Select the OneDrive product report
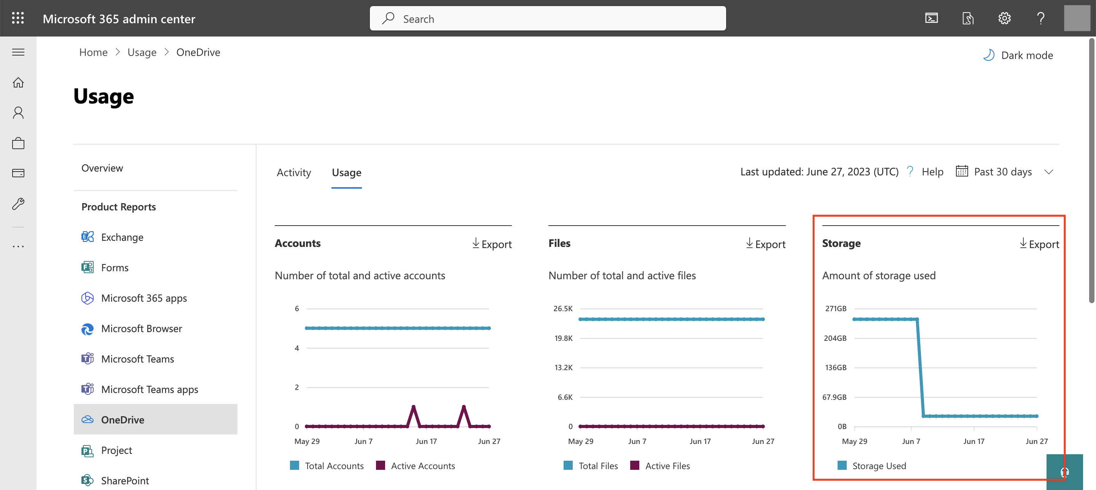 tap(155, 419)
